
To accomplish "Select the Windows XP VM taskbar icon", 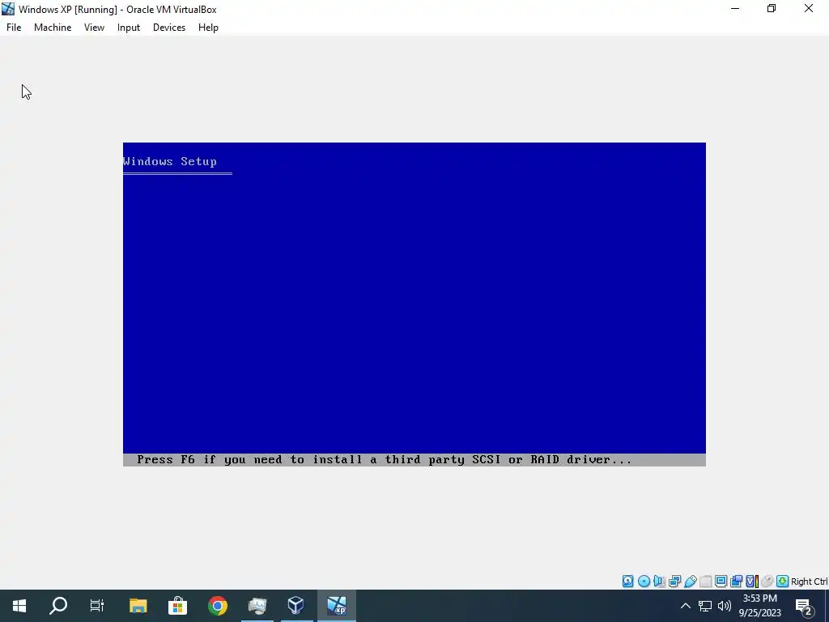I will click(x=337, y=606).
